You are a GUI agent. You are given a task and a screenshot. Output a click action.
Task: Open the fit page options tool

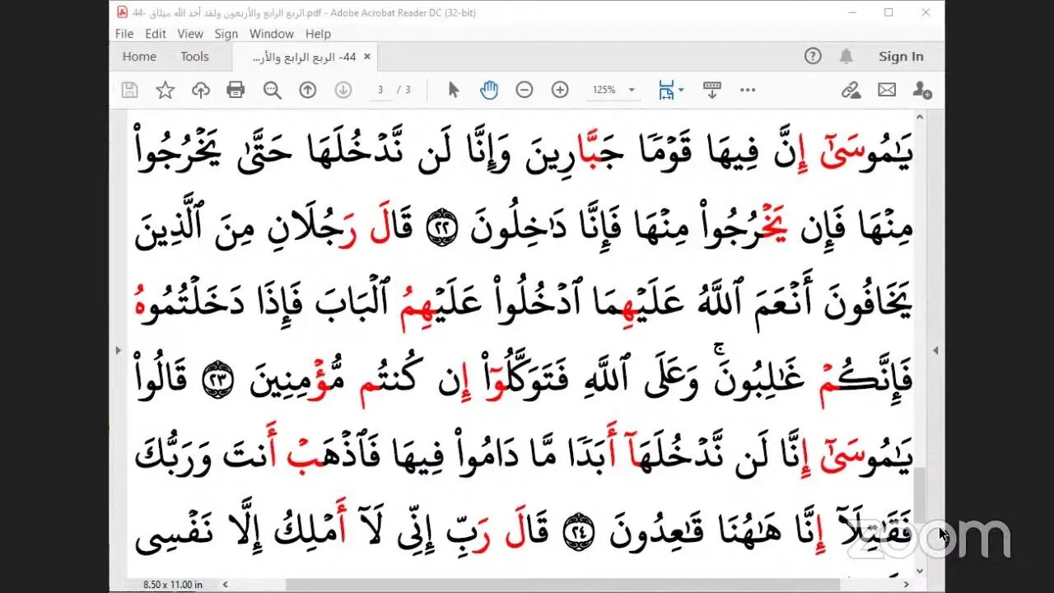coord(666,90)
